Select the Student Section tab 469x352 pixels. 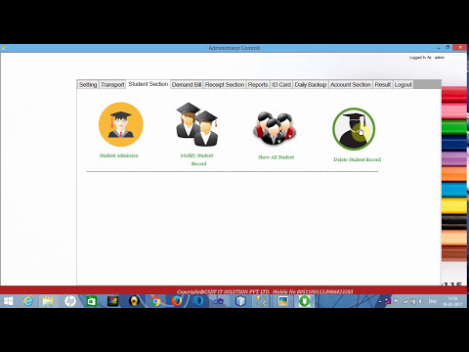[x=149, y=84]
